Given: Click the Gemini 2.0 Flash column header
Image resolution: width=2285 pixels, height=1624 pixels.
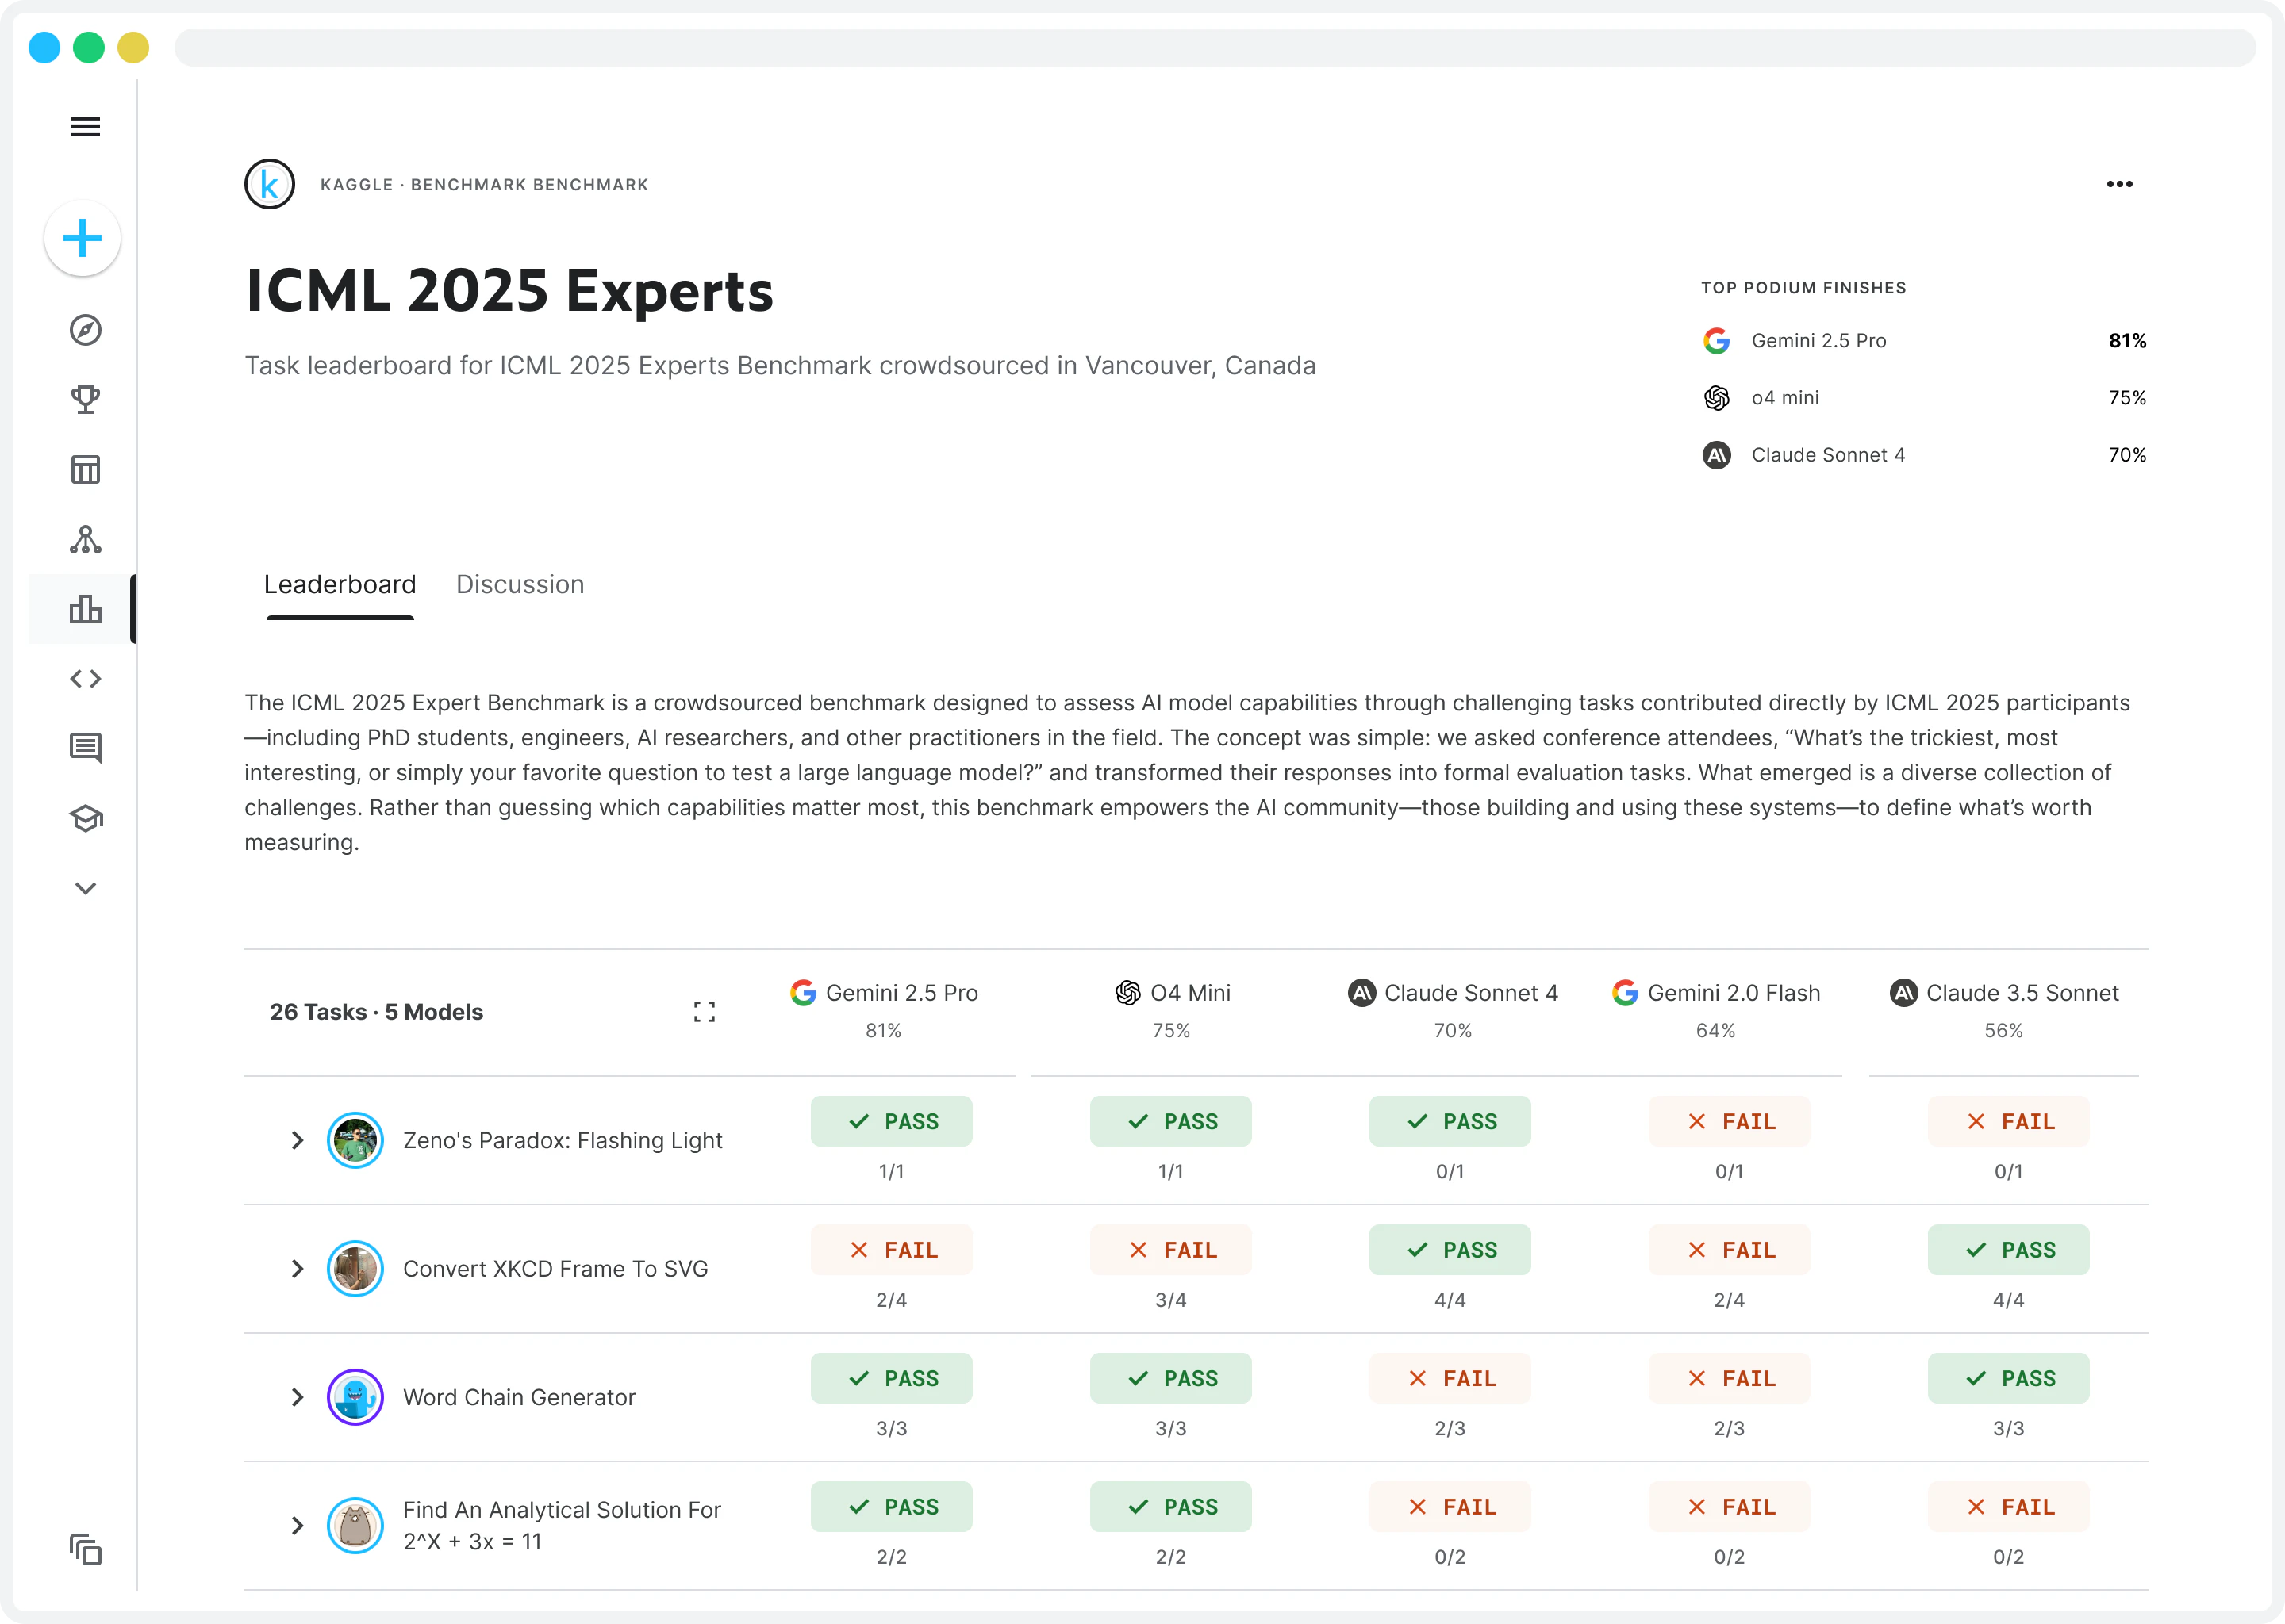Looking at the screenshot, I should (1716, 993).
